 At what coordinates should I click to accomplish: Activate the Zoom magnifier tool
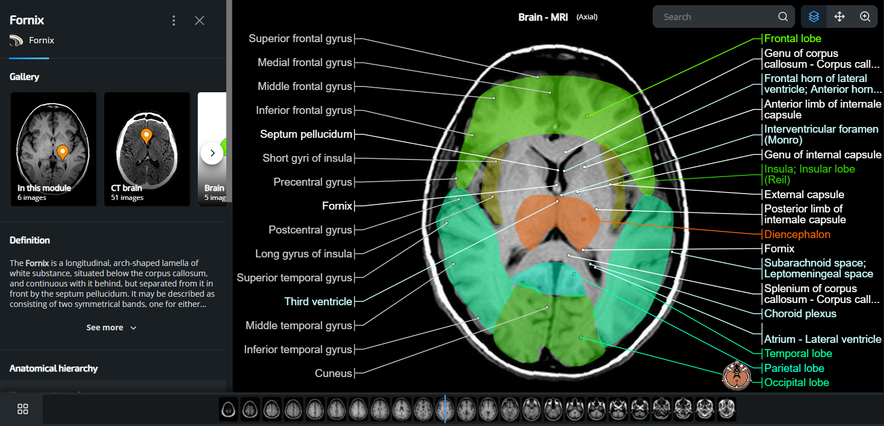click(866, 17)
